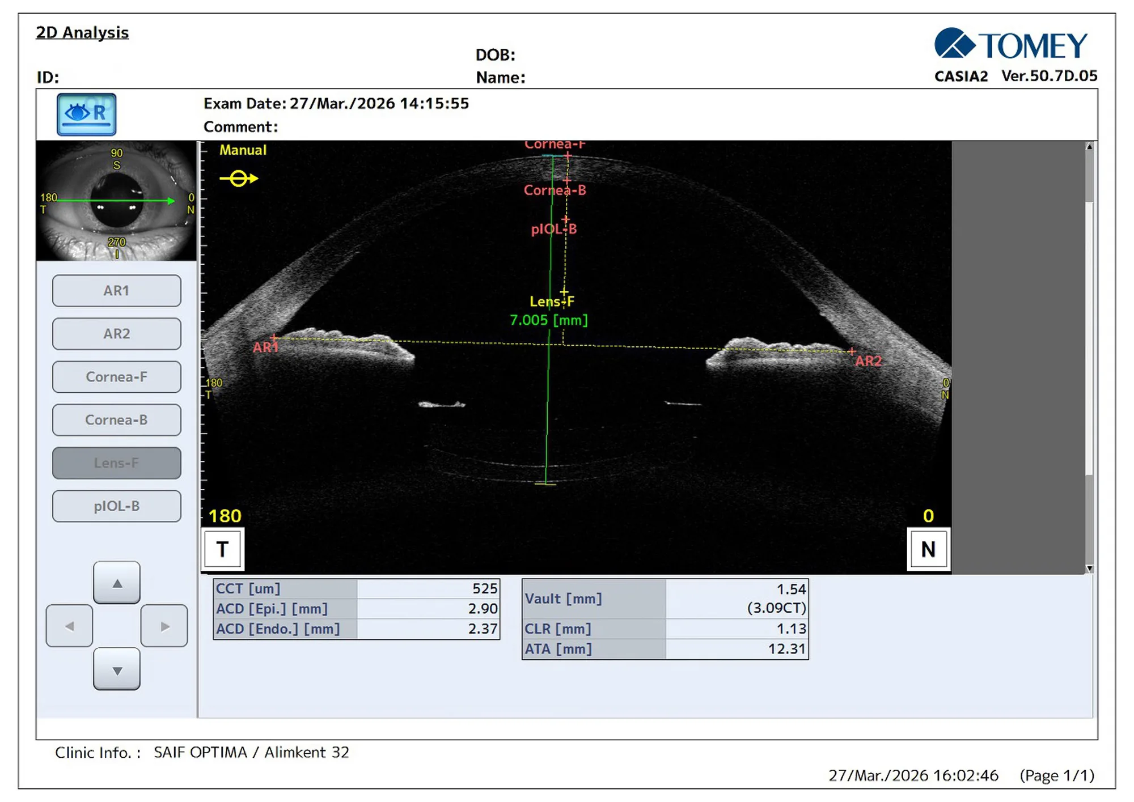Click the Clinic Info text SAIF OPTIMA

200,753
